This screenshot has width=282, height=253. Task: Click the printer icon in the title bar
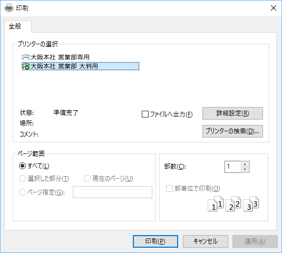click(x=9, y=8)
